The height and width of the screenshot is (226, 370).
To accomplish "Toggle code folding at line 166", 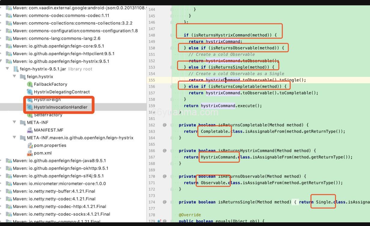I will [172, 151].
